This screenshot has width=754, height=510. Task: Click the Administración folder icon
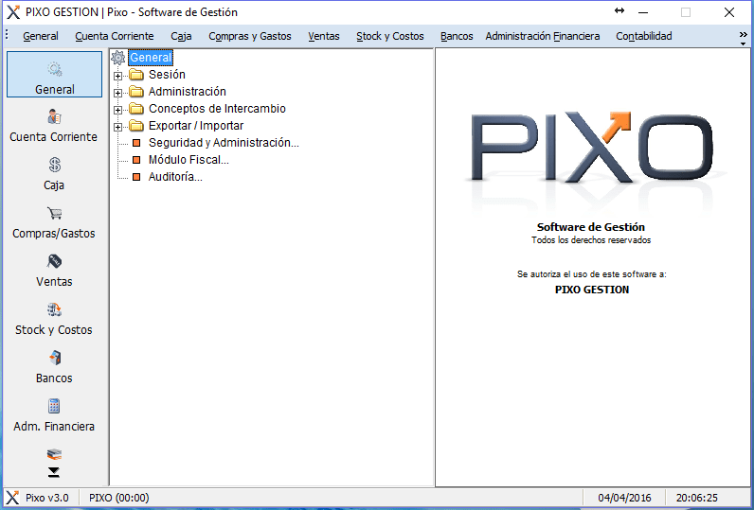[x=136, y=92]
